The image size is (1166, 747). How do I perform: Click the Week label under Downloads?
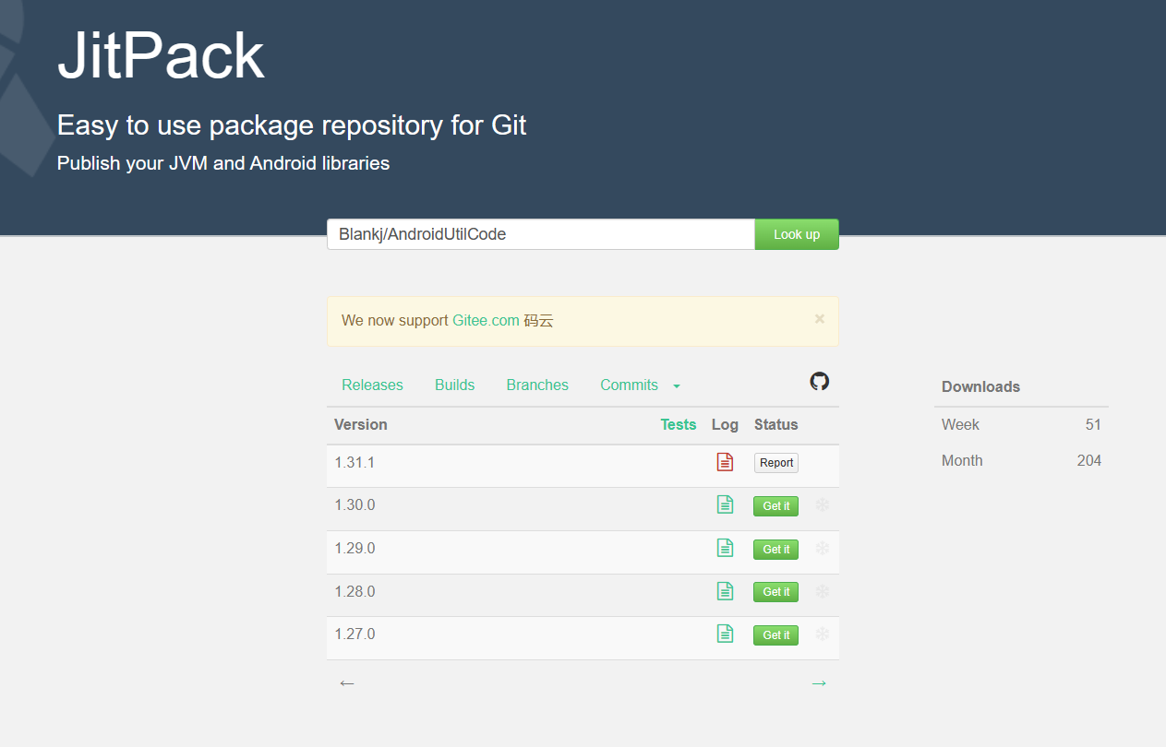960,424
